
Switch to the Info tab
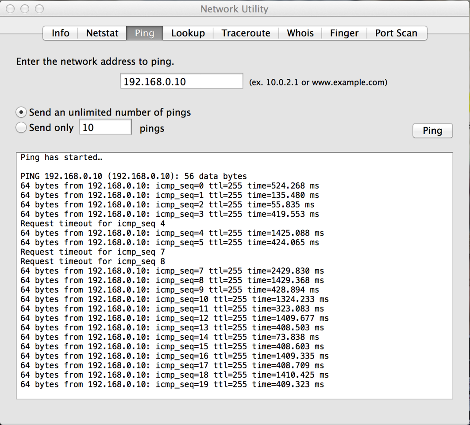pos(61,33)
